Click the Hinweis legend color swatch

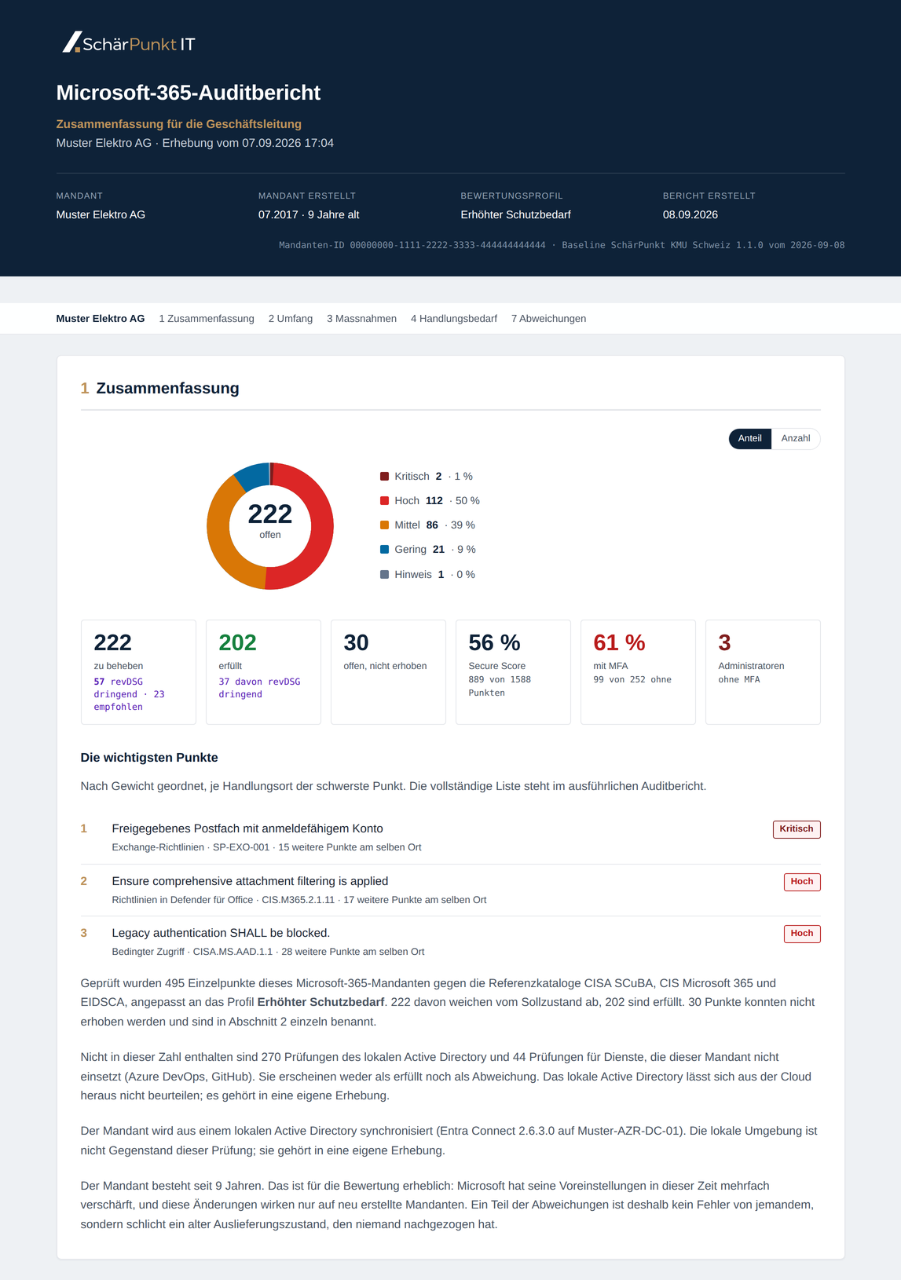384,575
